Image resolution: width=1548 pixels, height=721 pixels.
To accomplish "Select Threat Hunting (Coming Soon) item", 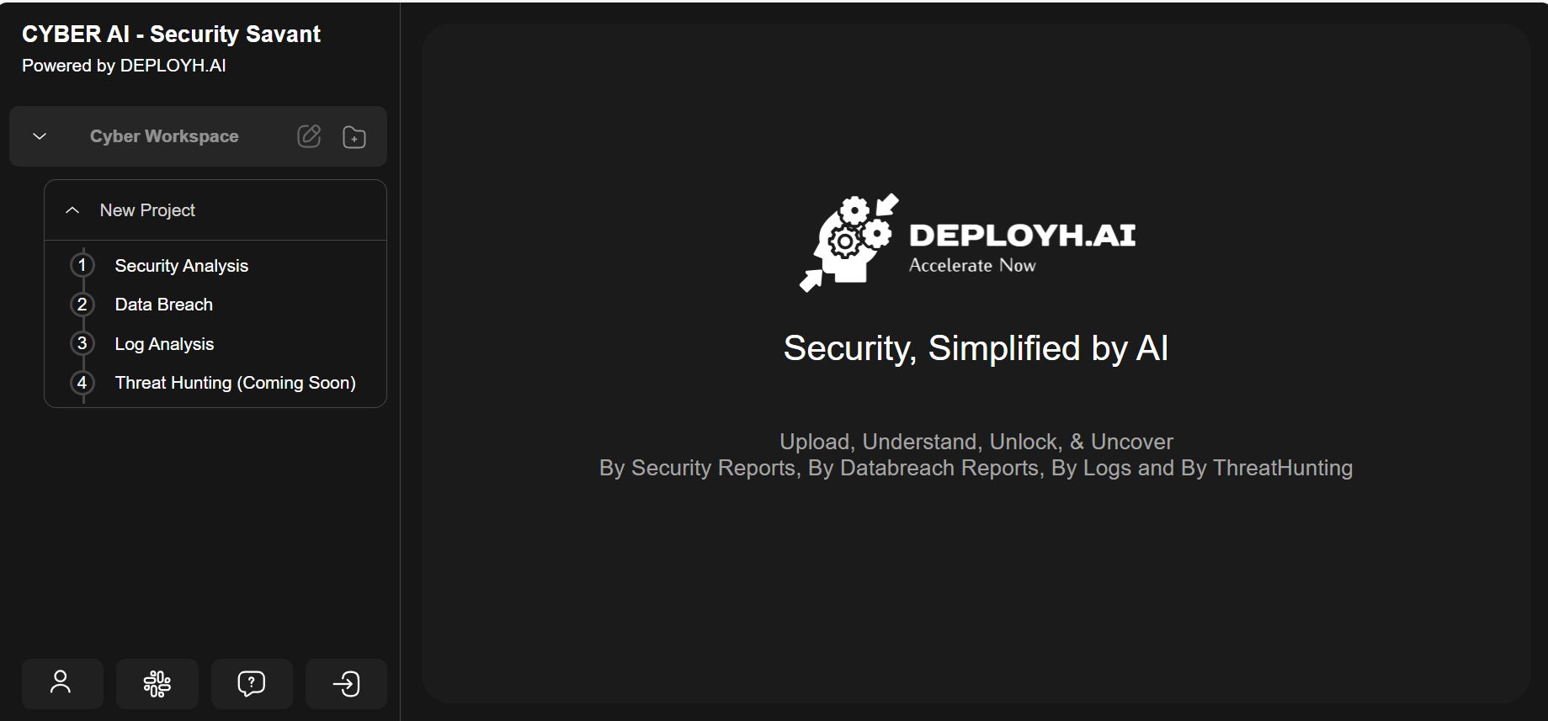I will (236, 383).
